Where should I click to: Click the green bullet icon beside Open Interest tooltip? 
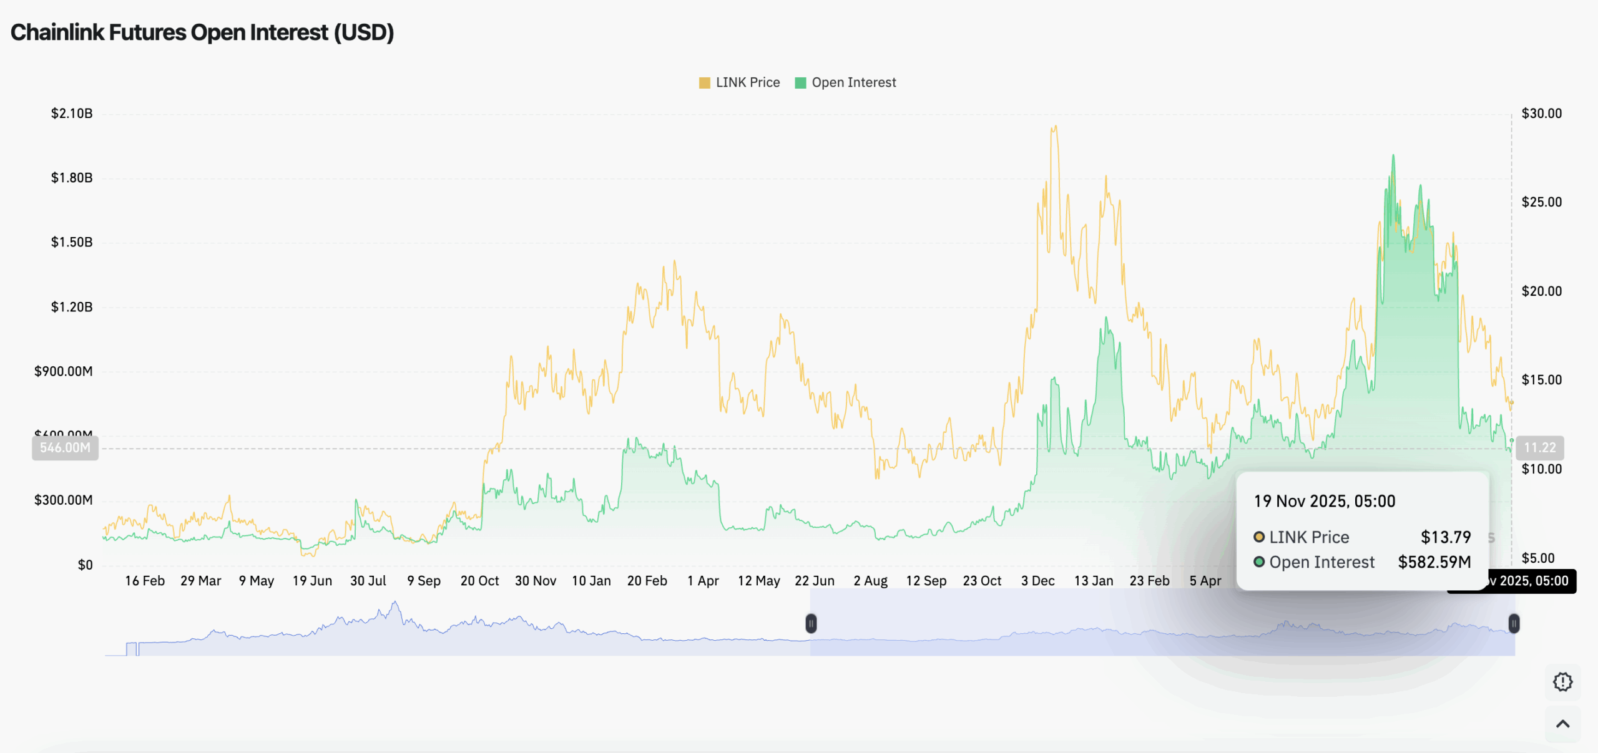(x=1258, y=562)
